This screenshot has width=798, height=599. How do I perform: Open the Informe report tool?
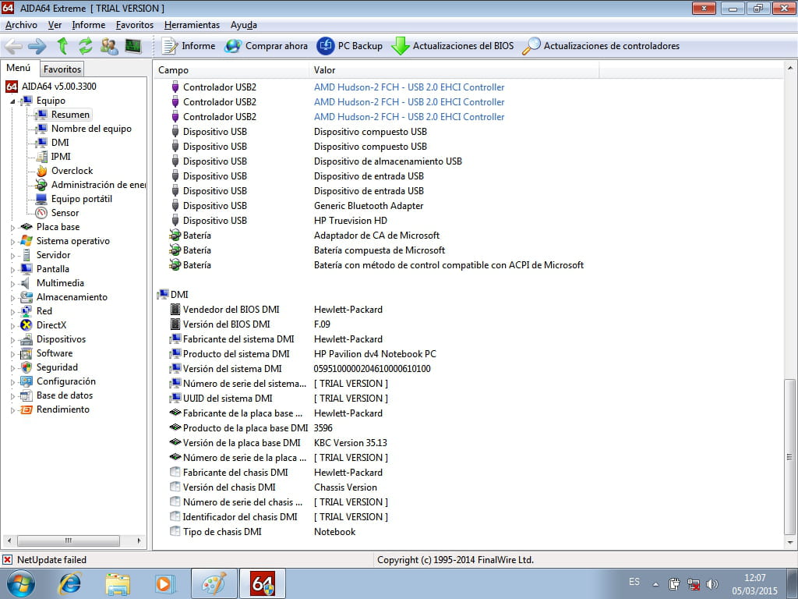tap(189, 46)
